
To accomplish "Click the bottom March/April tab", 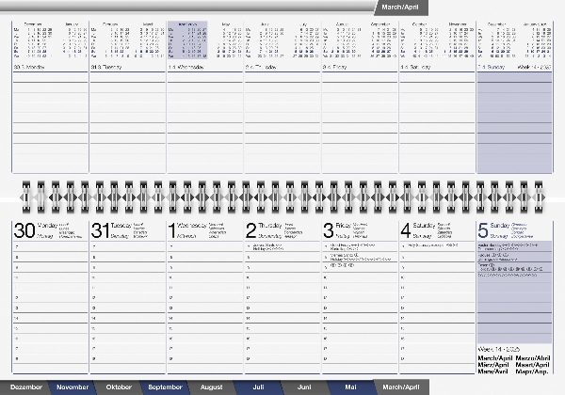I will 400,387.
